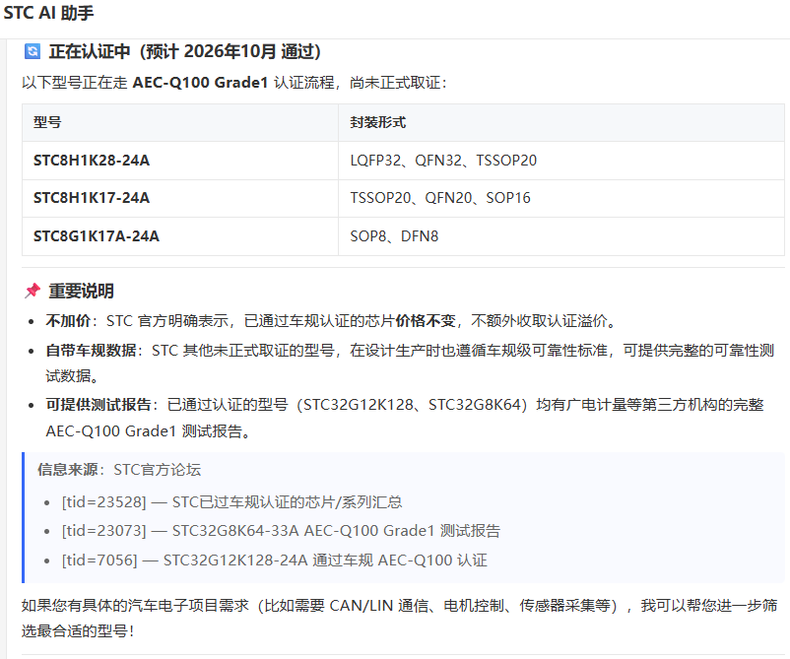The height and width of the screenshot is (659, 790).
Task: Click the STC AI 助手 title
Action: 48,13
